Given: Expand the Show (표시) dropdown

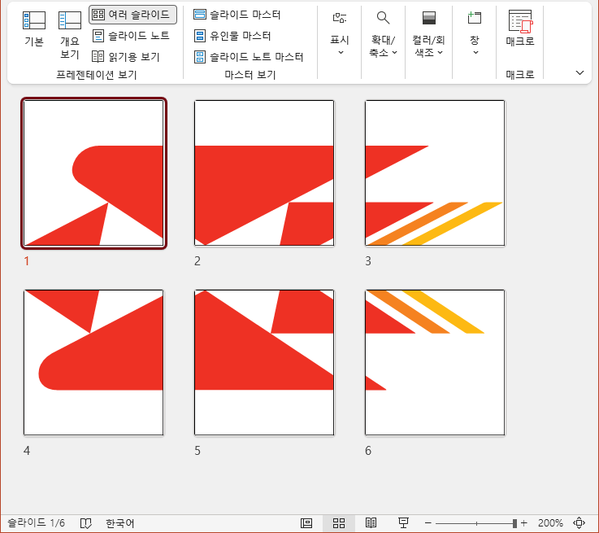Looking at the screenshot, I should coord(340,33).
